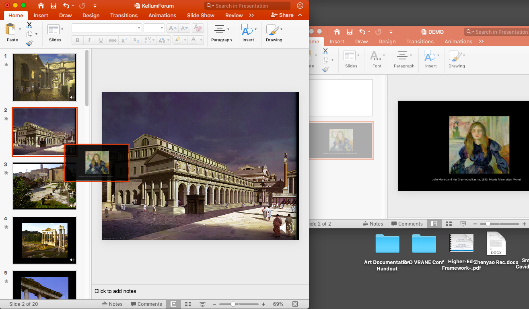Switch to Animations tab in DEMO window

(458, 41)
